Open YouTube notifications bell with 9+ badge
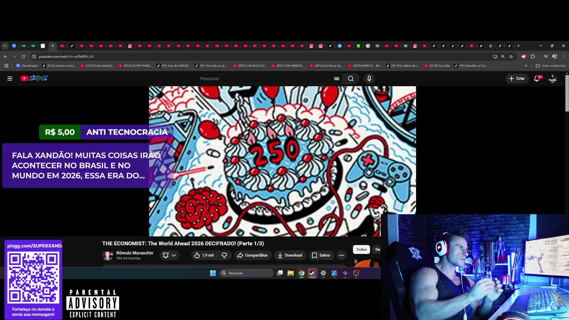569x320 pixels. pos(537,78)
